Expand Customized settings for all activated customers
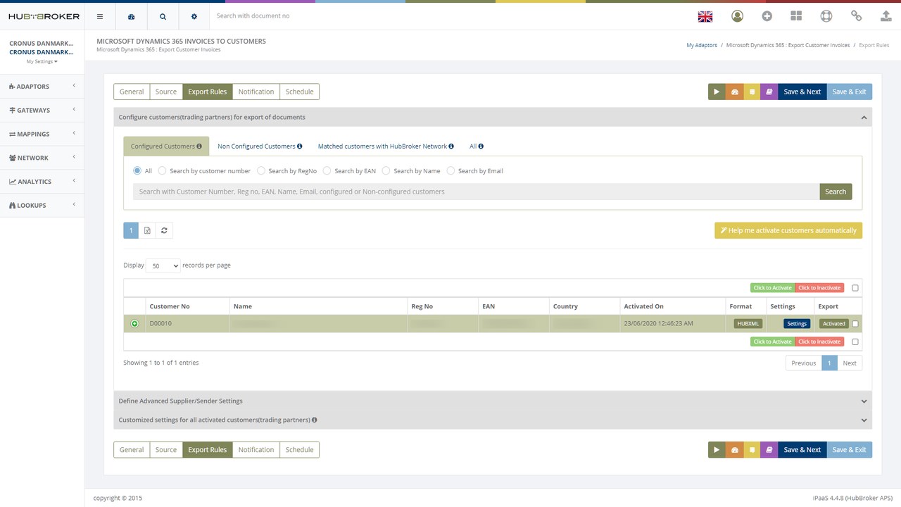The height and width of the screenshot is (507, 901). click(492, 420)
